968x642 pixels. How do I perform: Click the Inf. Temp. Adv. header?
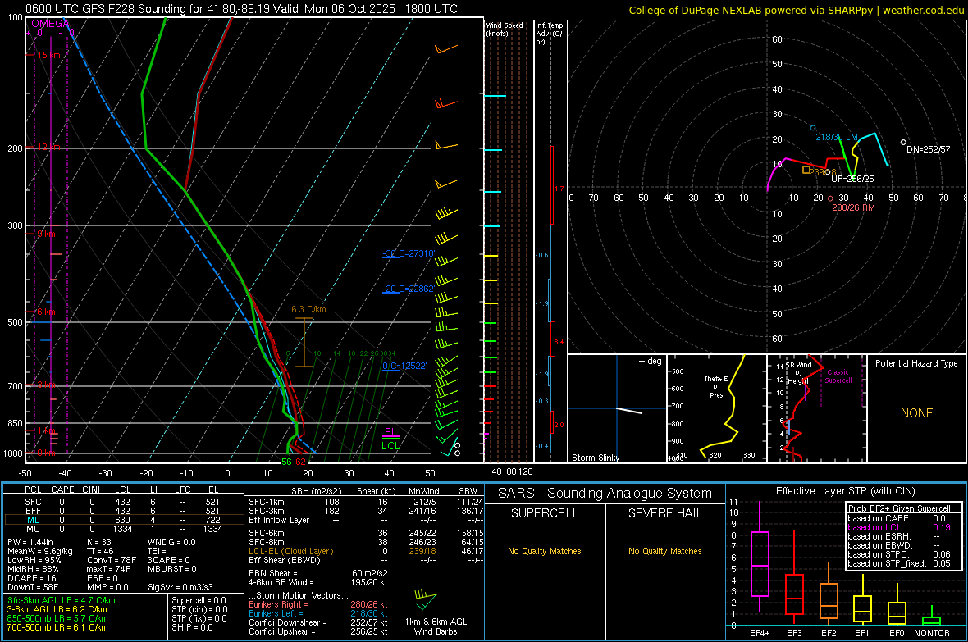550,34
